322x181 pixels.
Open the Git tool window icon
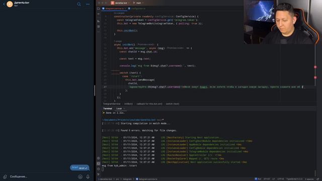tap(99, 174)
